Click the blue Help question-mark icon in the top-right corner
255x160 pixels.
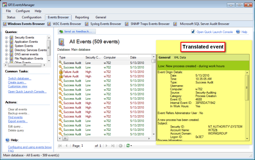(x=238, y=32)
